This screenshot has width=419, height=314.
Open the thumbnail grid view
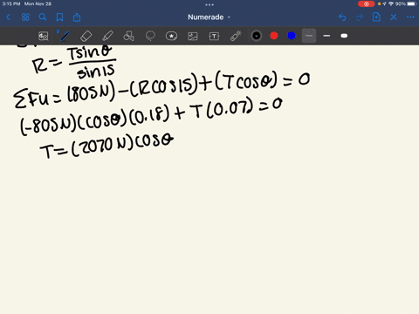[25, 17]
